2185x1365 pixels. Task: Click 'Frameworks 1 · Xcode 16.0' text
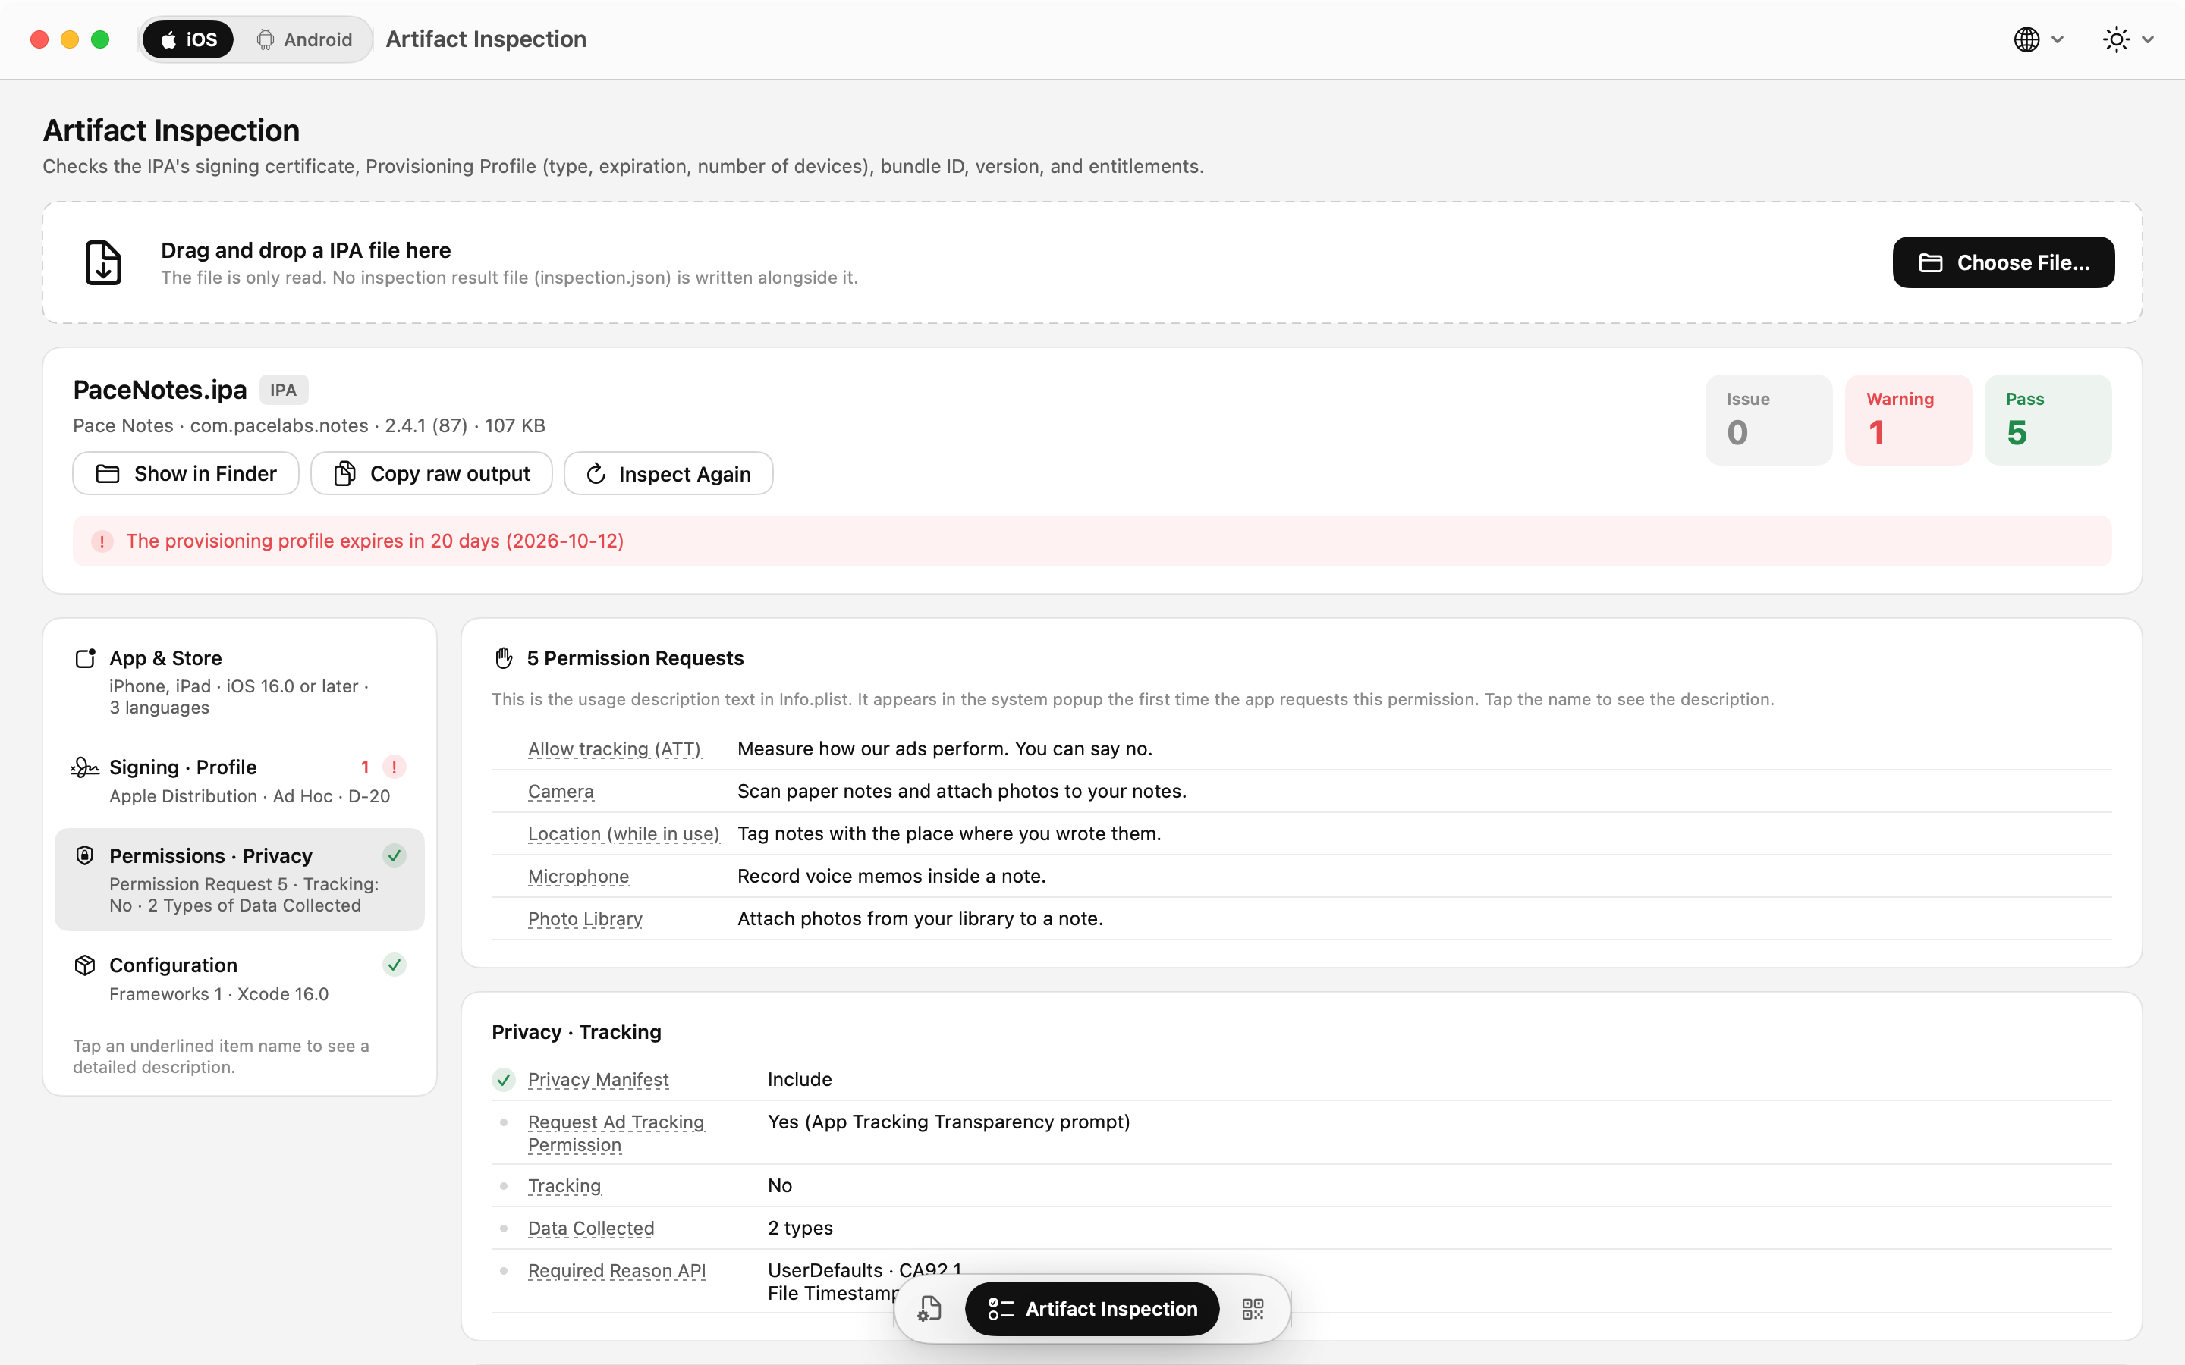pos(218,994)
